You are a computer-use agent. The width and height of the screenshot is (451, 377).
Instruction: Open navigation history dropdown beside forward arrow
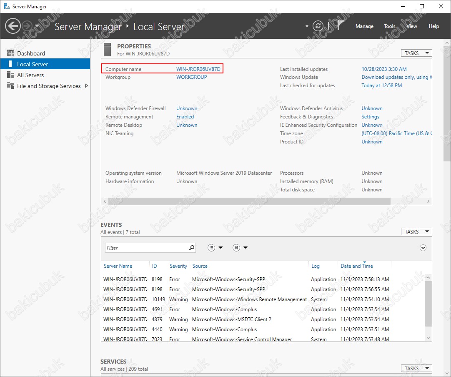[x=37, y=26]
